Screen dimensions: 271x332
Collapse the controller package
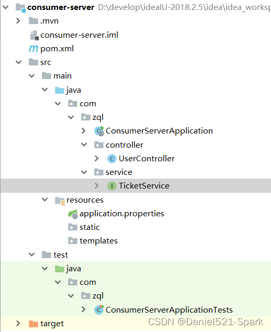click(84, 145)
